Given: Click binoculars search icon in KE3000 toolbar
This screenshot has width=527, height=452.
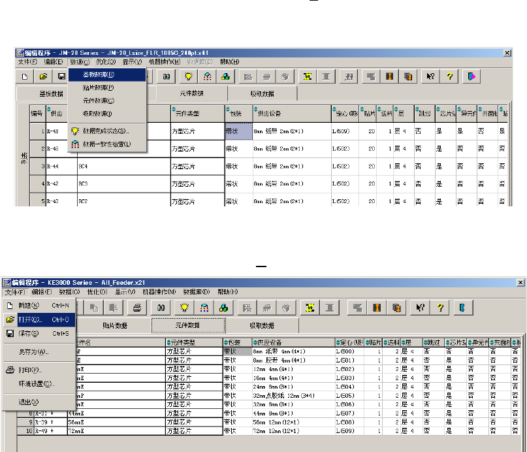Looking at the screenshot, I should [161, 308].
